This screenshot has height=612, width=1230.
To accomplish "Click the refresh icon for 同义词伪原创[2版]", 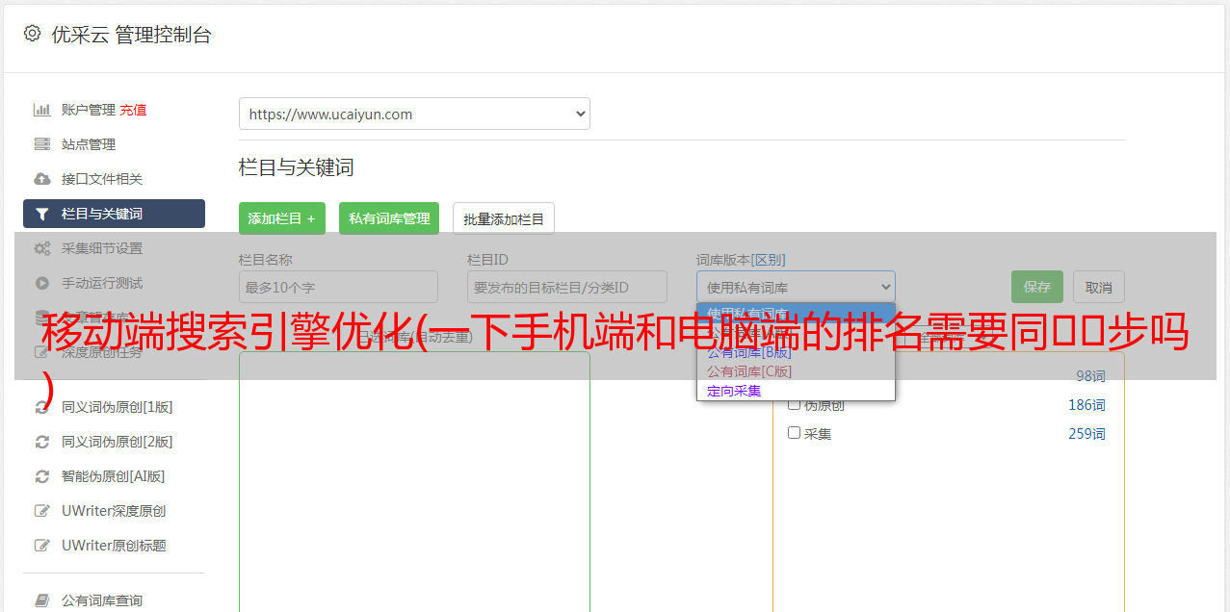I will tap(42, 442).
